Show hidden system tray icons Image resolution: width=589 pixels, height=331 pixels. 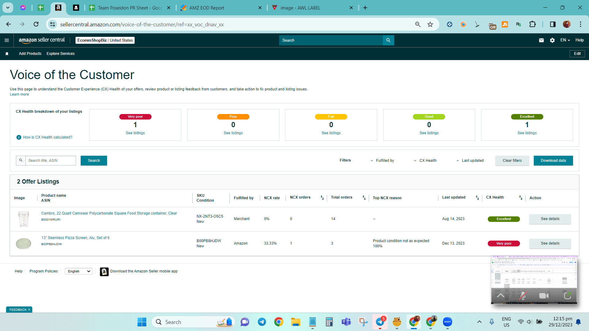coord(479,322)
